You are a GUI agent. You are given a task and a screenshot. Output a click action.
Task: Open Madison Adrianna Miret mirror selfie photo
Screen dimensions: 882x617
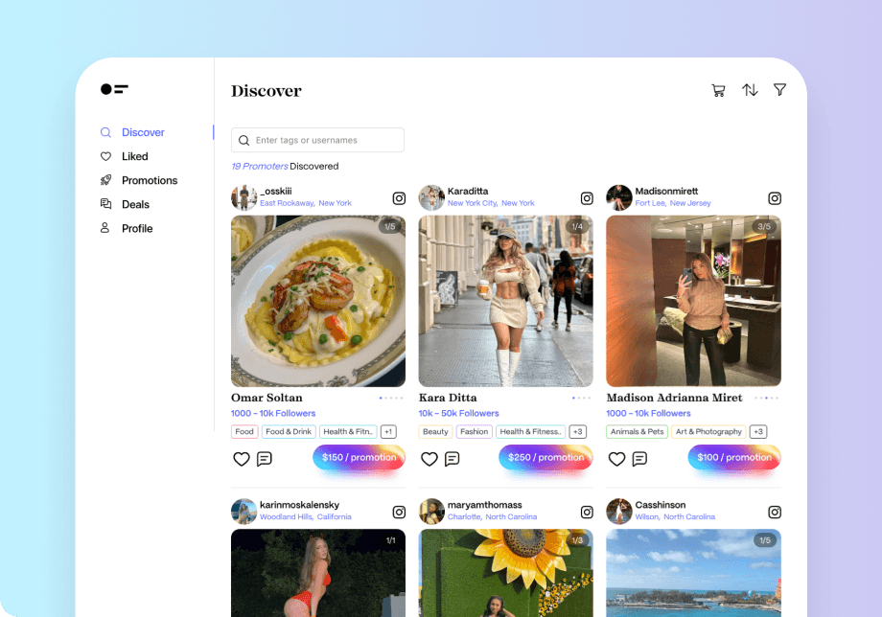[x=693, y=301]
